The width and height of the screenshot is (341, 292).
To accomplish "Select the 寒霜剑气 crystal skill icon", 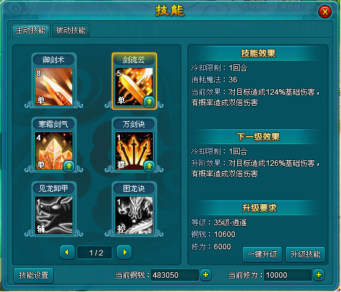I will coord(54,151).
